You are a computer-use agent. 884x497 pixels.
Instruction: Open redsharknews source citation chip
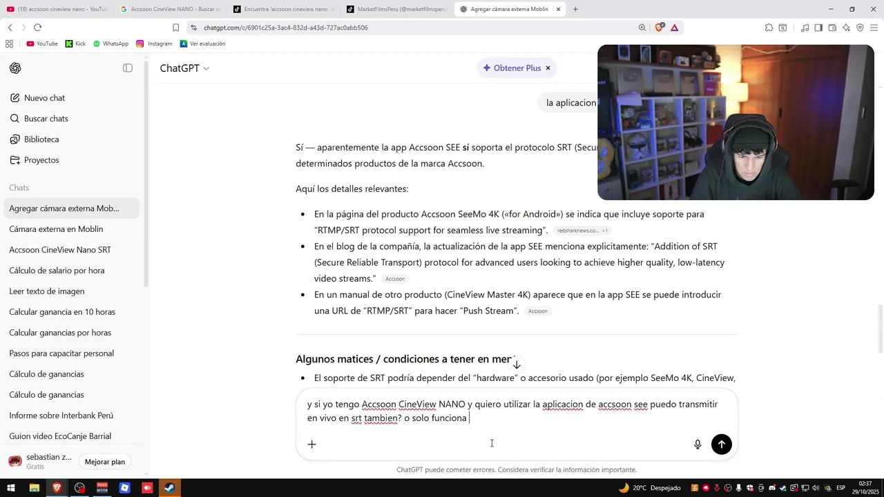tap(582, 231)
